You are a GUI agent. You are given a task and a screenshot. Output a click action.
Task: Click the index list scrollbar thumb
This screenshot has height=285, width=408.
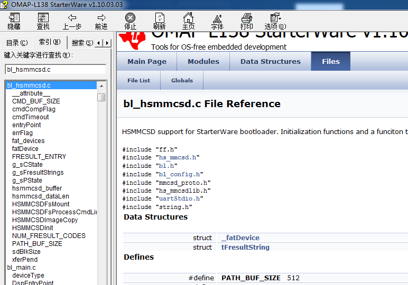pos(101,97)
